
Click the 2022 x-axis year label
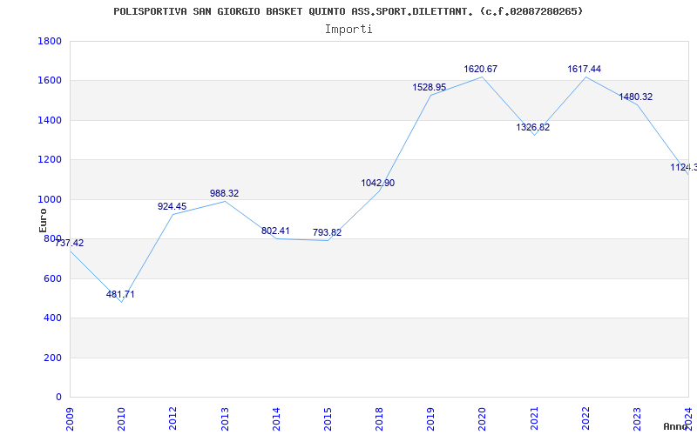(x=585, y=418)
